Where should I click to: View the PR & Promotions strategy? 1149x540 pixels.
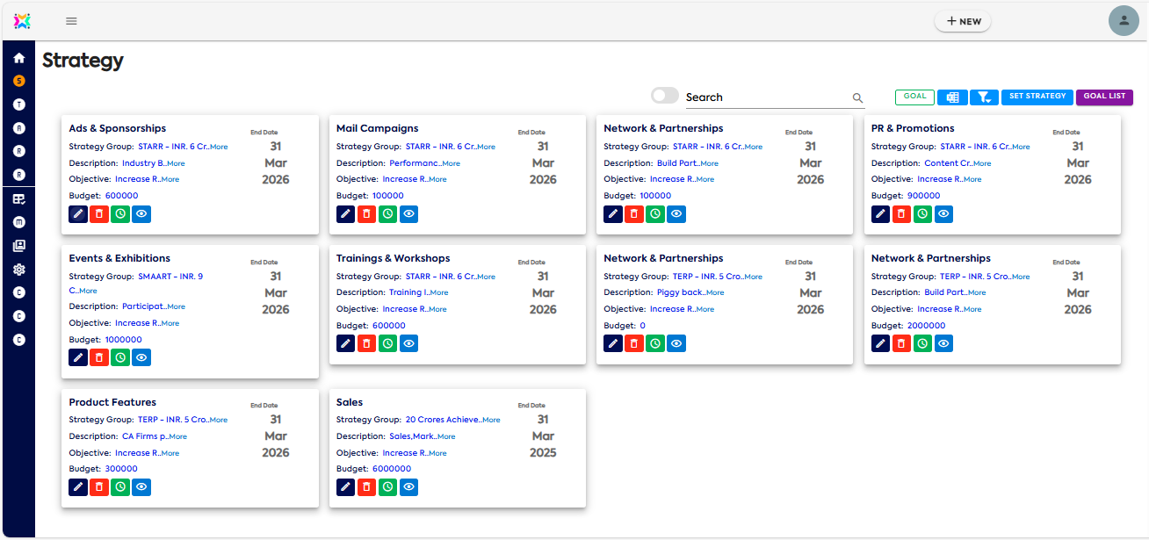[x=943, y=213]
